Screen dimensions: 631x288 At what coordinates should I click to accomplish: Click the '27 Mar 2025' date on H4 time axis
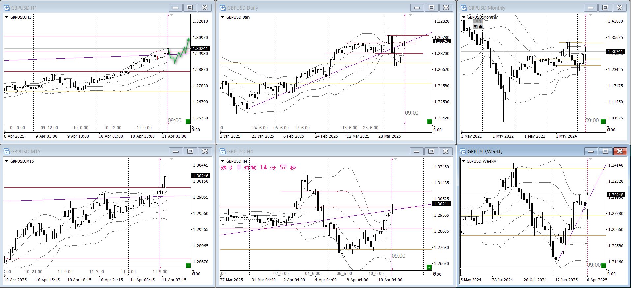[x=232, y=280]
